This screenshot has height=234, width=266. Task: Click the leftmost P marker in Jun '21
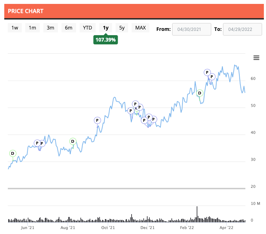[37, 143]
